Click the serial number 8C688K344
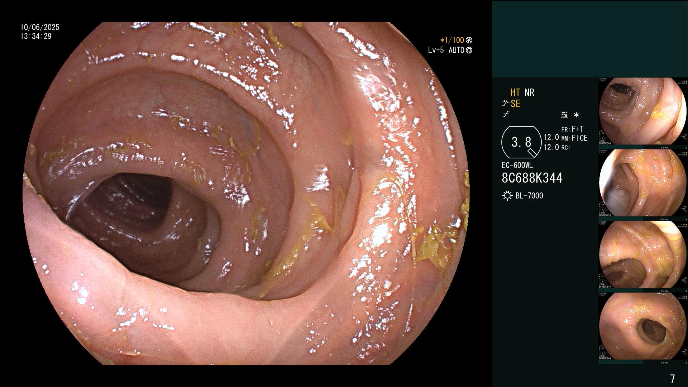This screenshot has height=387, width=688. [532, 178]
